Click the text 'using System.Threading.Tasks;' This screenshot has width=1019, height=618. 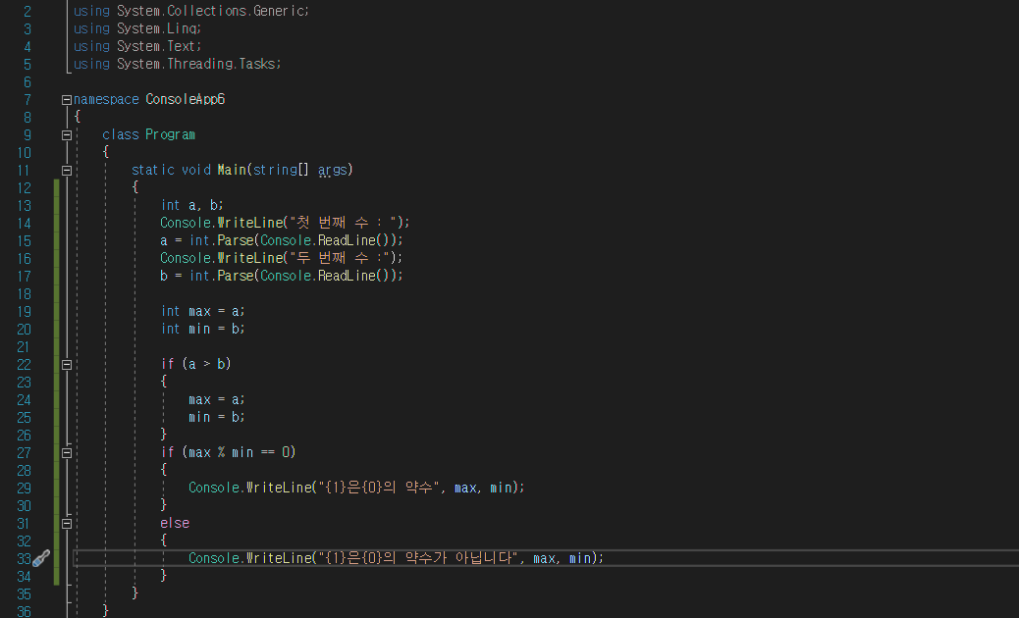point(177,64)
